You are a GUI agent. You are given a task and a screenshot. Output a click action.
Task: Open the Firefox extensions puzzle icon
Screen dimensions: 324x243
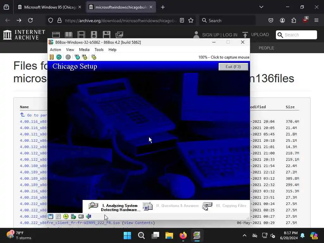[x=294, y=20]
